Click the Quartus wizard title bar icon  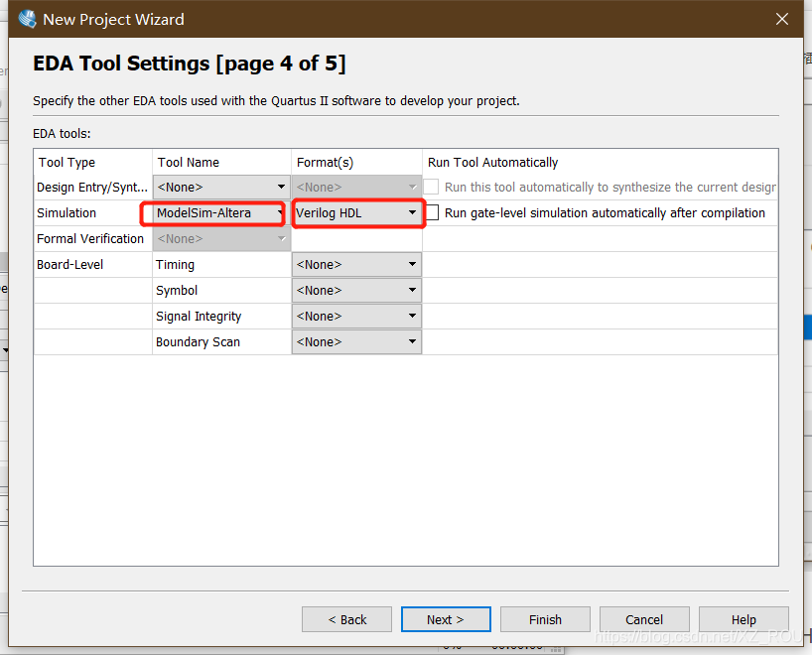click(27, 19)
